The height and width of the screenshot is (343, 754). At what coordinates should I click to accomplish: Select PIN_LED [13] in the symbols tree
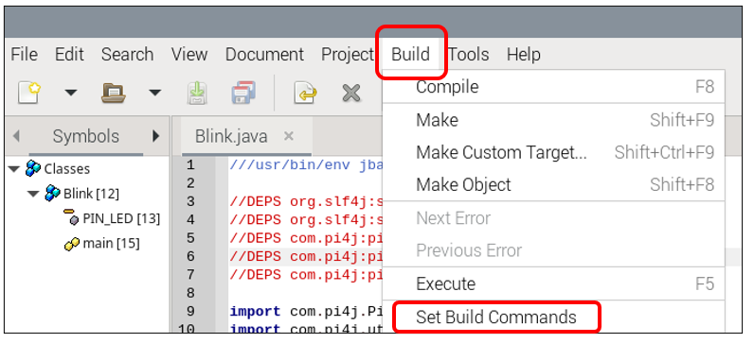click(x=121, y=219)
